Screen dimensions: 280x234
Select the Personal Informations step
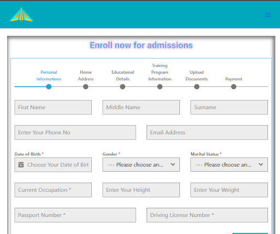[49, 75]
